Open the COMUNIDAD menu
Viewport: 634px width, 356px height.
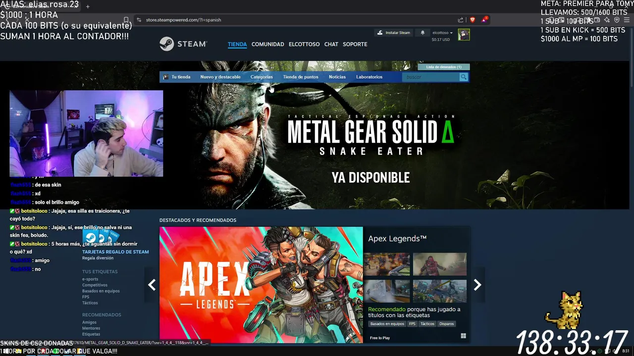tap(267, 44)
